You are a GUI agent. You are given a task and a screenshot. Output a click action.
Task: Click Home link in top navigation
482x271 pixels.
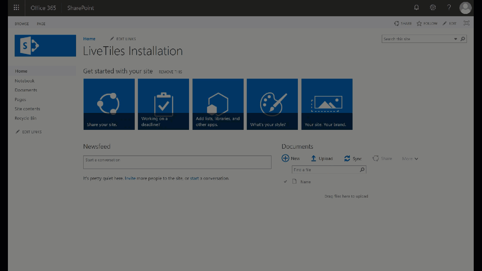coord(89,39)
